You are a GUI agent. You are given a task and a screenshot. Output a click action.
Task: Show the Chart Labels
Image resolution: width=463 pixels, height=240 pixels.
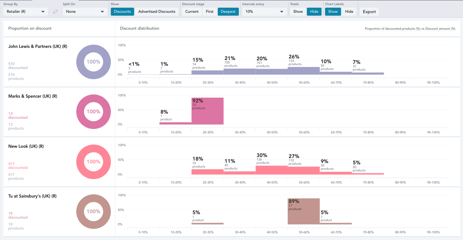coord(333,11)
